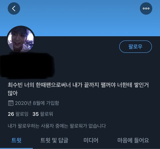Viewport: 160px width, 149px height.
Task: Click the 팔로잉 label next to 26
Action: pyautogui.click(x=22, y=114)
